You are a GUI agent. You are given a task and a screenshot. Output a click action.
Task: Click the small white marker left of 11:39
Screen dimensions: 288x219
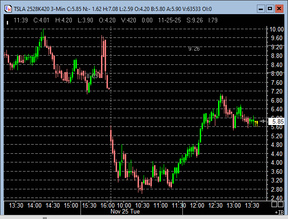[x=8, y=20]
